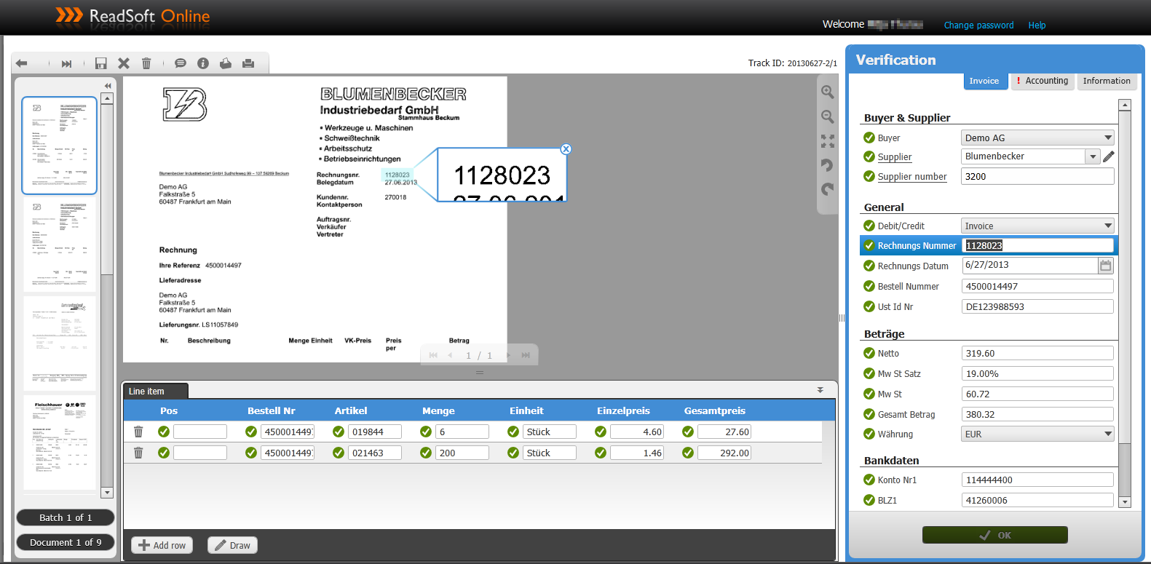Click the Netto amount field
This screenshot has height=564, width=1151.
pos(1037,353)
